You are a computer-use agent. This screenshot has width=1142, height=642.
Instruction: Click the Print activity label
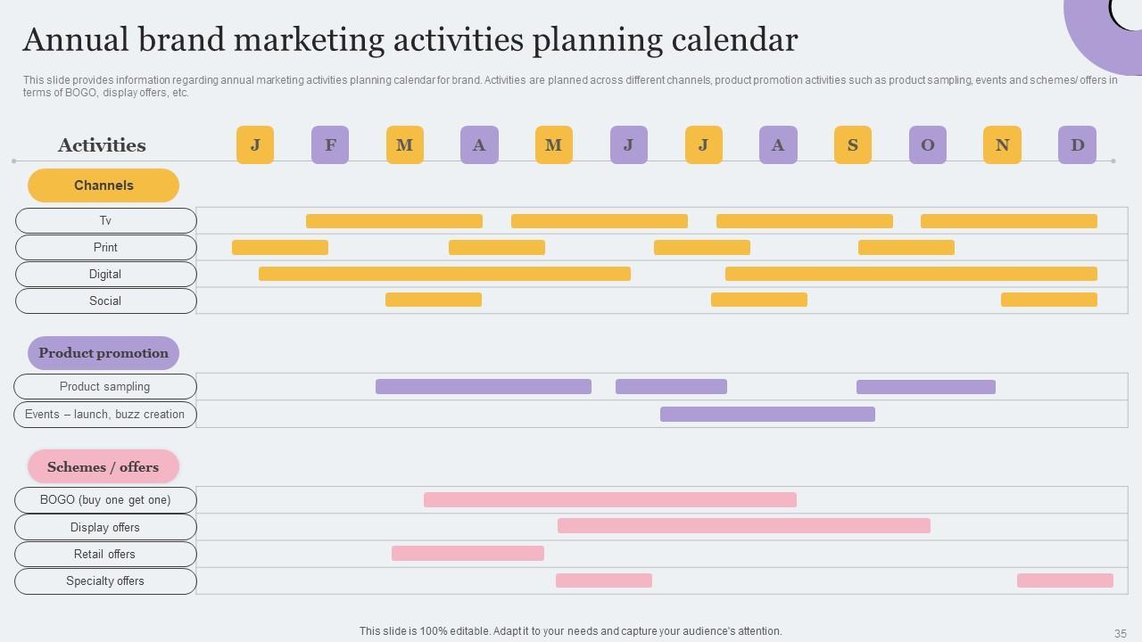pyautogui.click(x=105, y=247)
